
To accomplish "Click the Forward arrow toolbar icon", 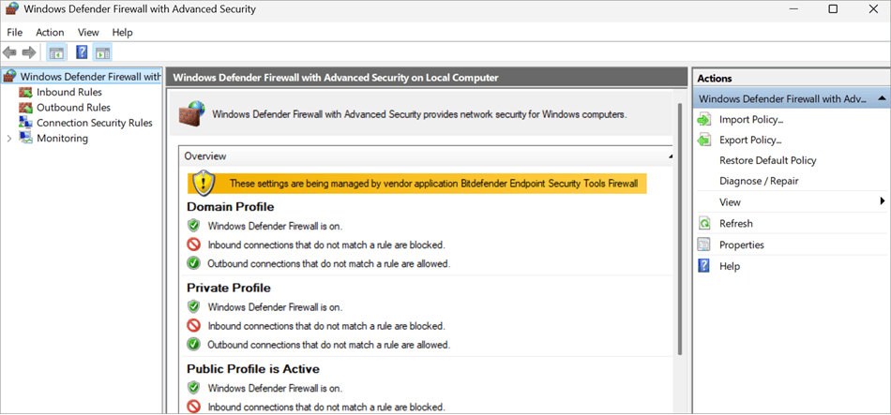I will coord(29,53).
